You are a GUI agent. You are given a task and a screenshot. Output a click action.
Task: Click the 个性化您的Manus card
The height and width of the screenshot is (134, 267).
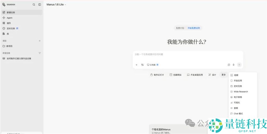click(178, 129)
